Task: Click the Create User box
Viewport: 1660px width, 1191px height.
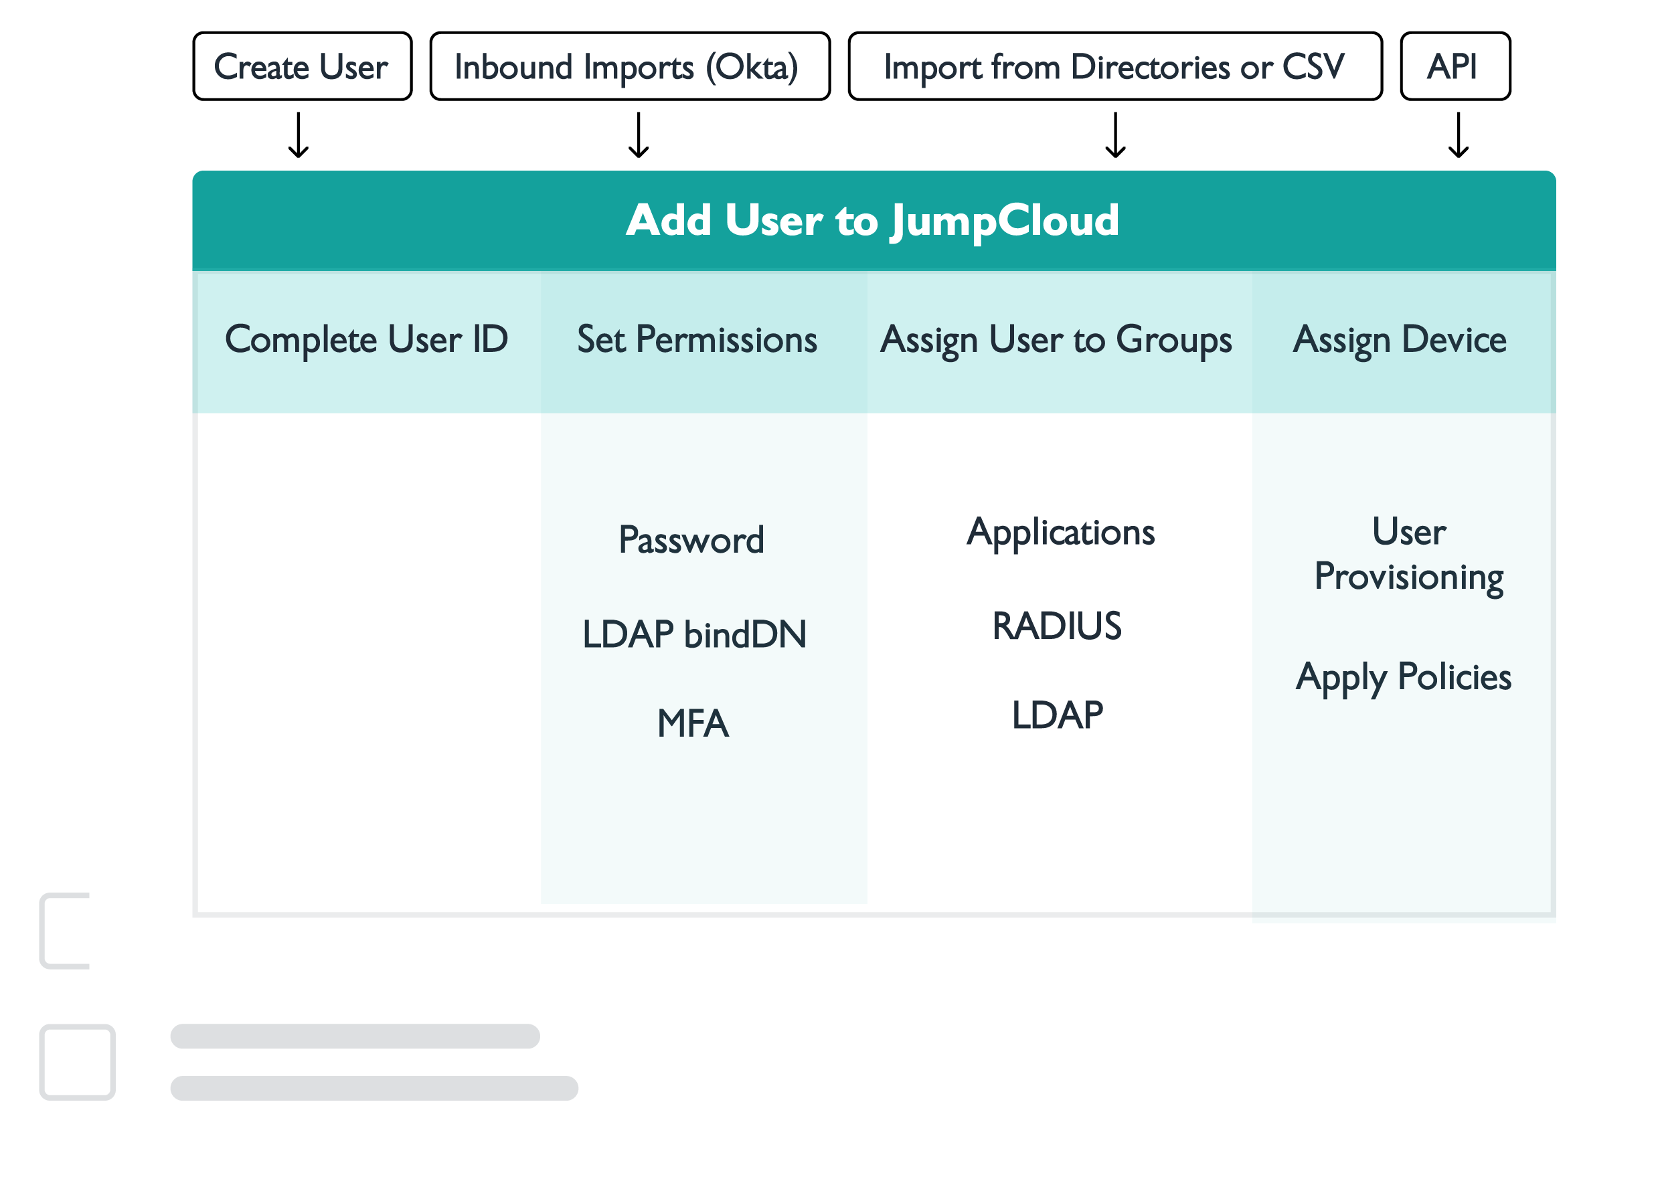Action: (303, 66)
